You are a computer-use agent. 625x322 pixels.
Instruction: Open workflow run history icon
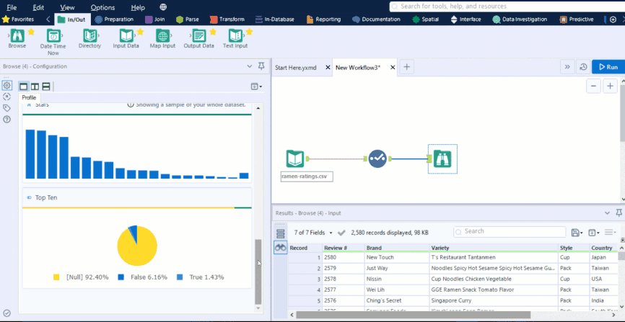582,67
